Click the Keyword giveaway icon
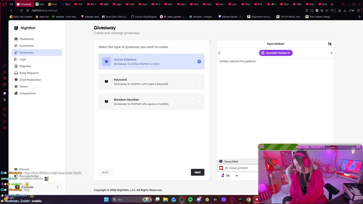 [x=106, y=82]
